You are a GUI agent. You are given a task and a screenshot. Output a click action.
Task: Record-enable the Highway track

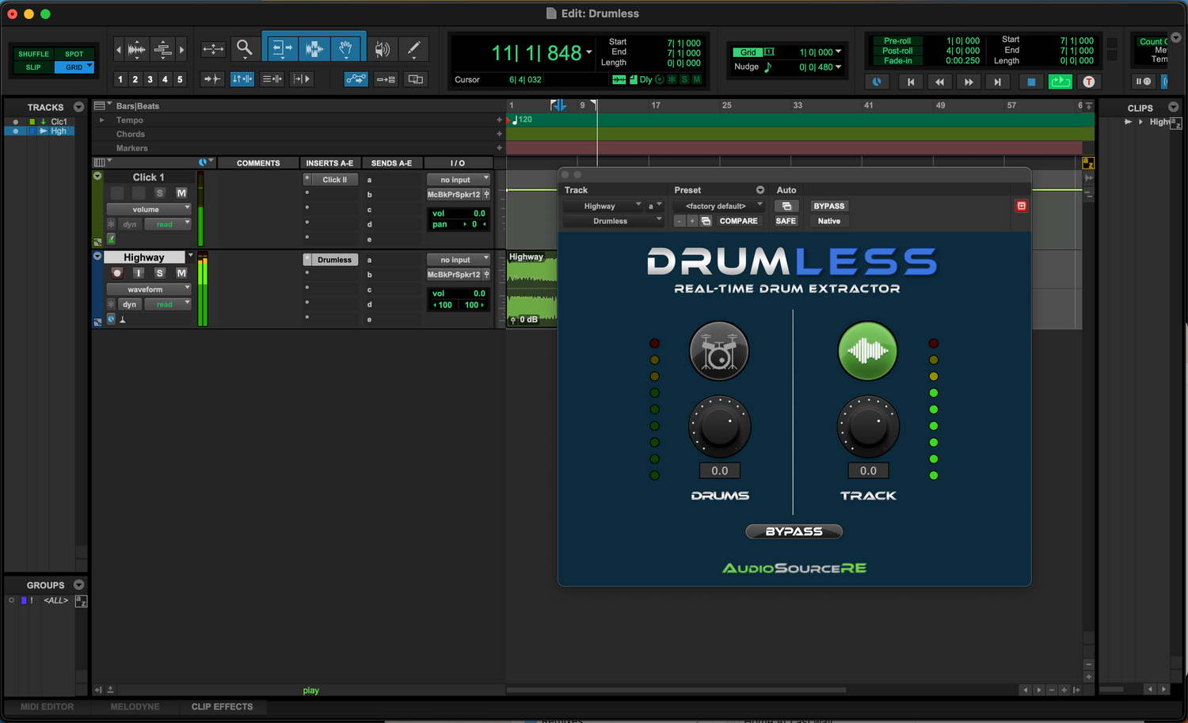click(117, 273)
